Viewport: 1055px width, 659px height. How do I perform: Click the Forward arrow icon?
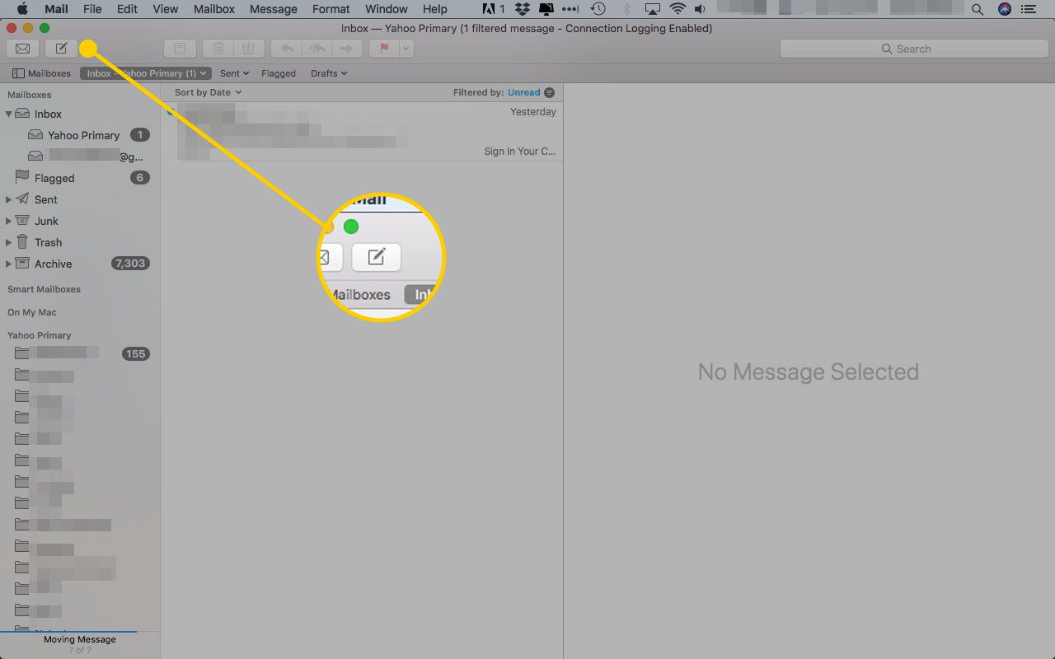coord(346,49)
